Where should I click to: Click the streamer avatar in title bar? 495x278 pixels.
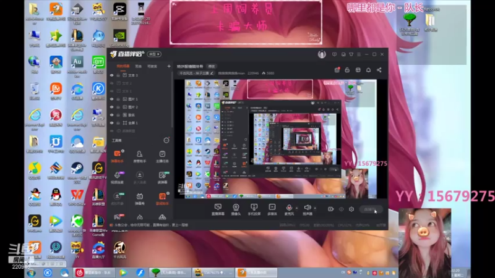click(x=322, y=54)
